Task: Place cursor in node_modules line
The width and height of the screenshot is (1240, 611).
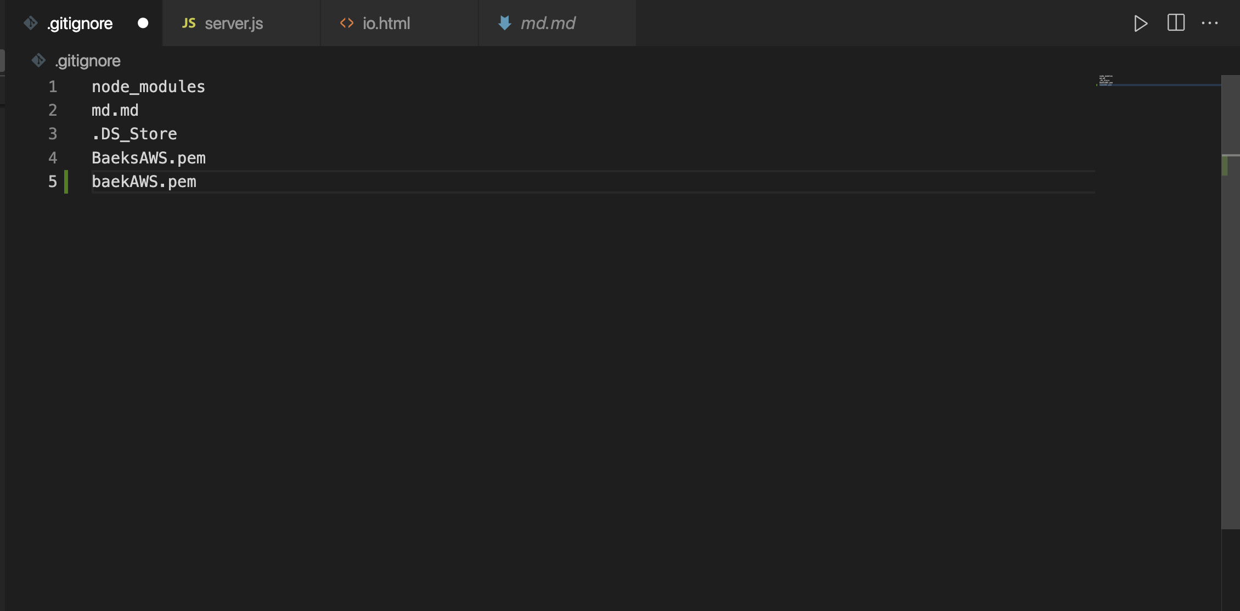Action: pos(148,87)
